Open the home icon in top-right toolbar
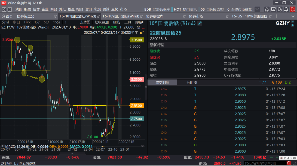 [x=267, y=9]
